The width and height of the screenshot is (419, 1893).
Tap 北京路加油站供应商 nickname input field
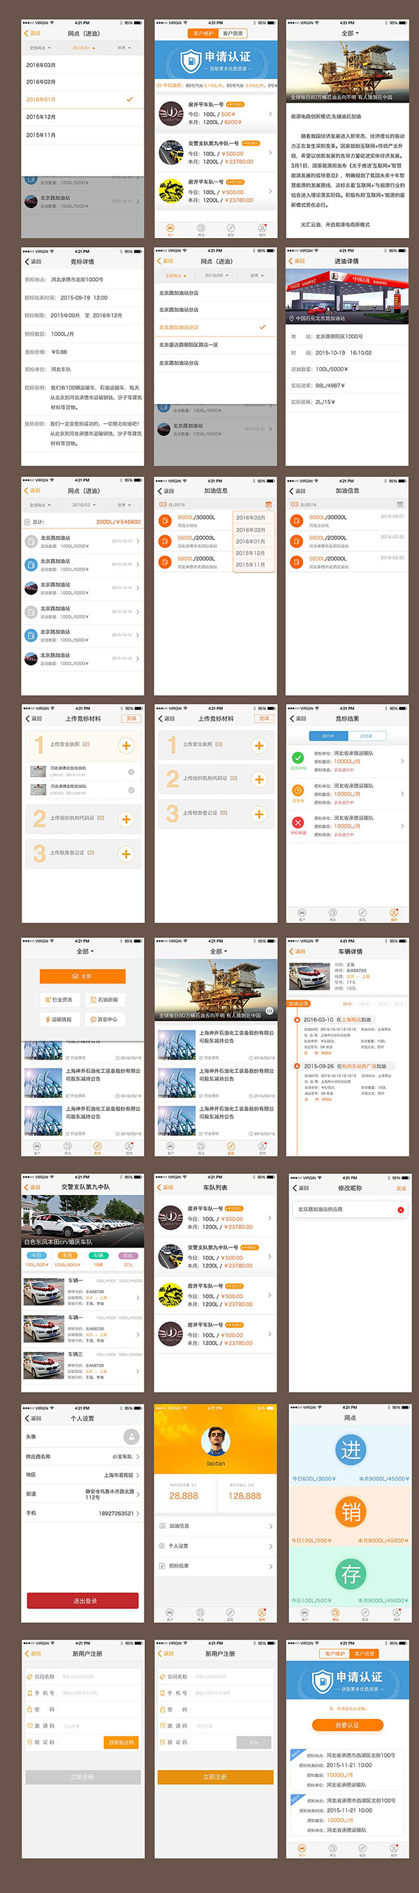click(x=350, y=1209)
